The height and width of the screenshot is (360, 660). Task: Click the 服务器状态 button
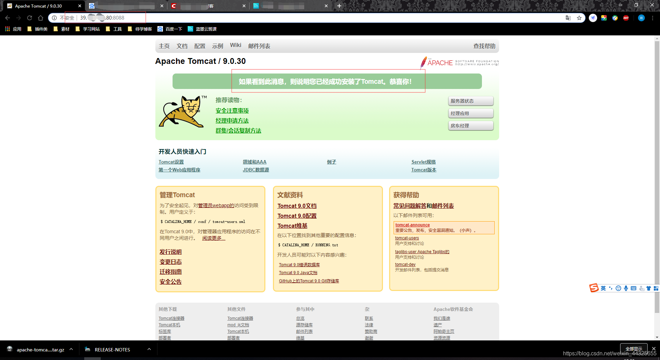471,101
